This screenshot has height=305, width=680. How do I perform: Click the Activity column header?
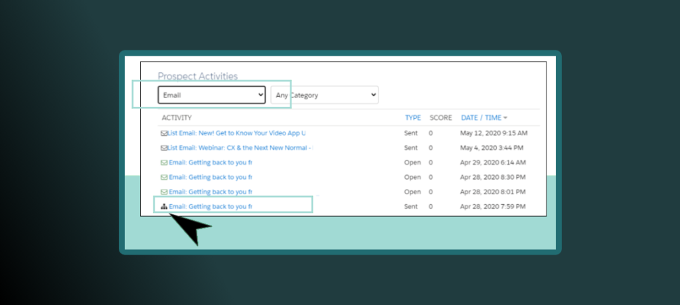tap(177, 117)
